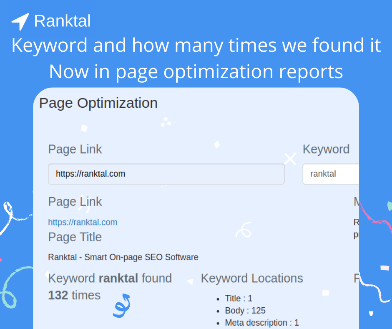Click the Keyword field label
The height and width of the screenshot is (329, 392).
(x=326, y=149)
